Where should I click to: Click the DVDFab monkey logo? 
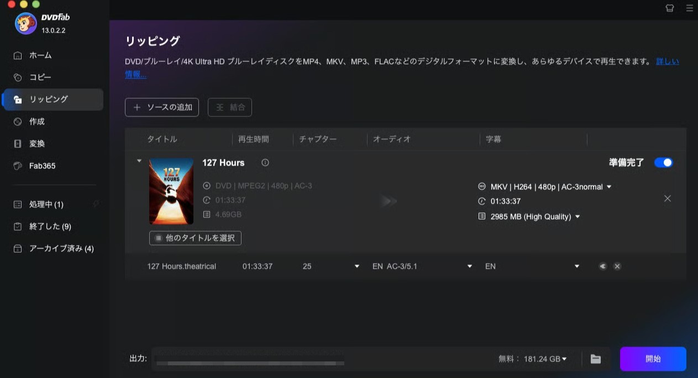[25, 23]
